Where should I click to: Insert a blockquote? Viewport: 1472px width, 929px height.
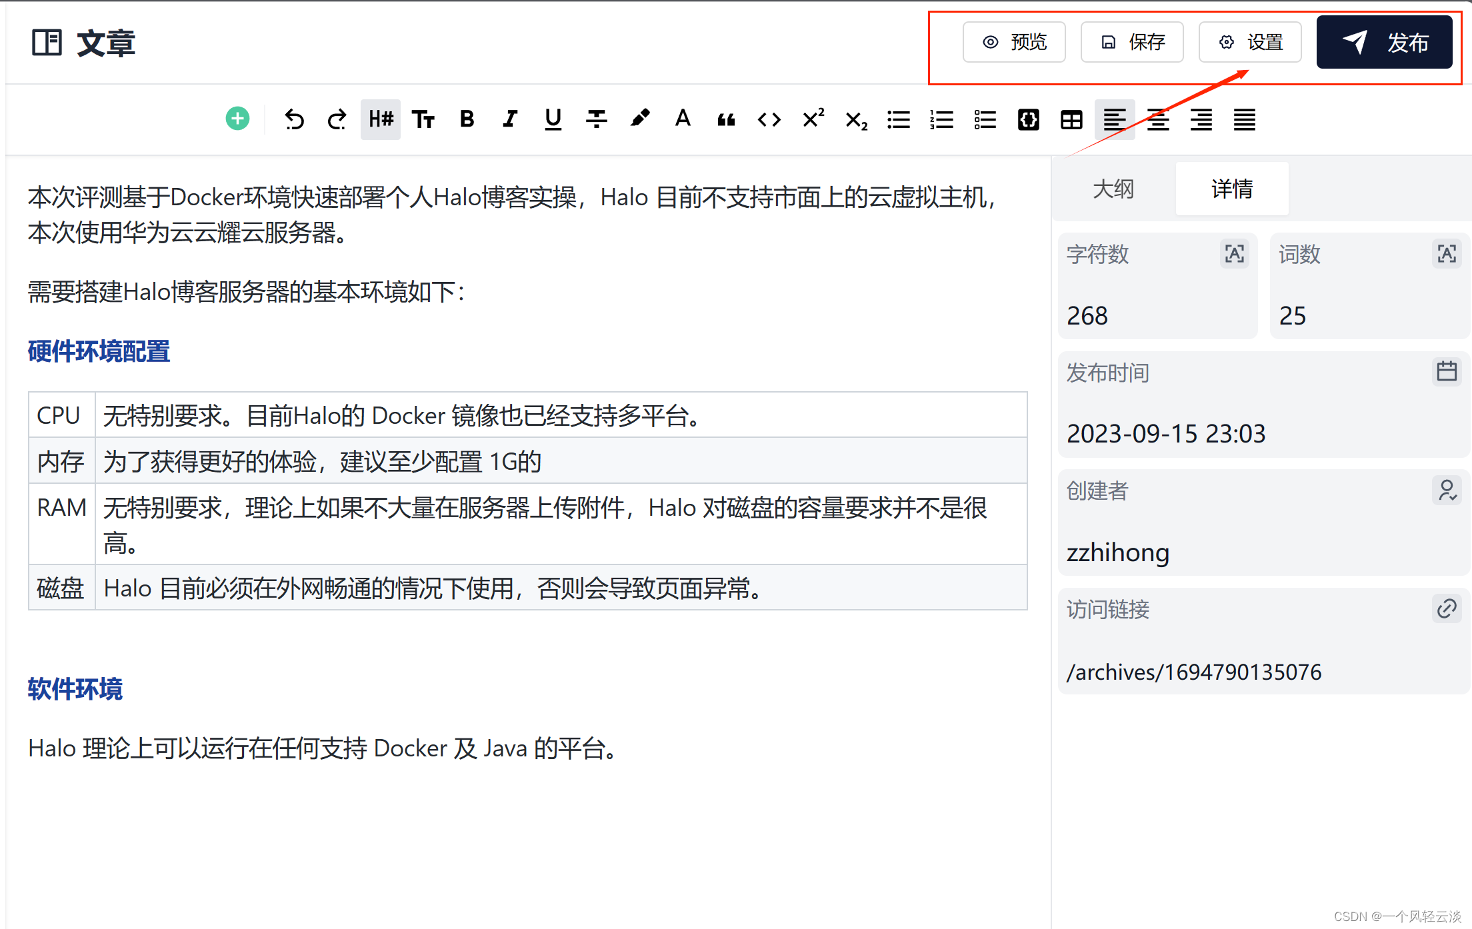726,119
